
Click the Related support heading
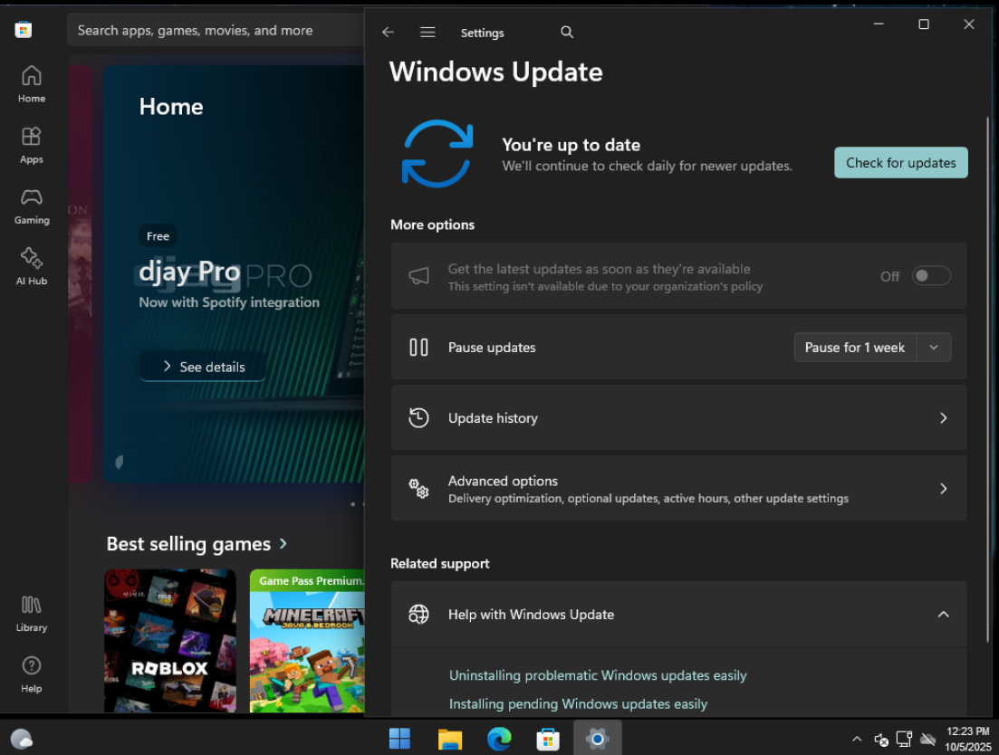(439, 563)
